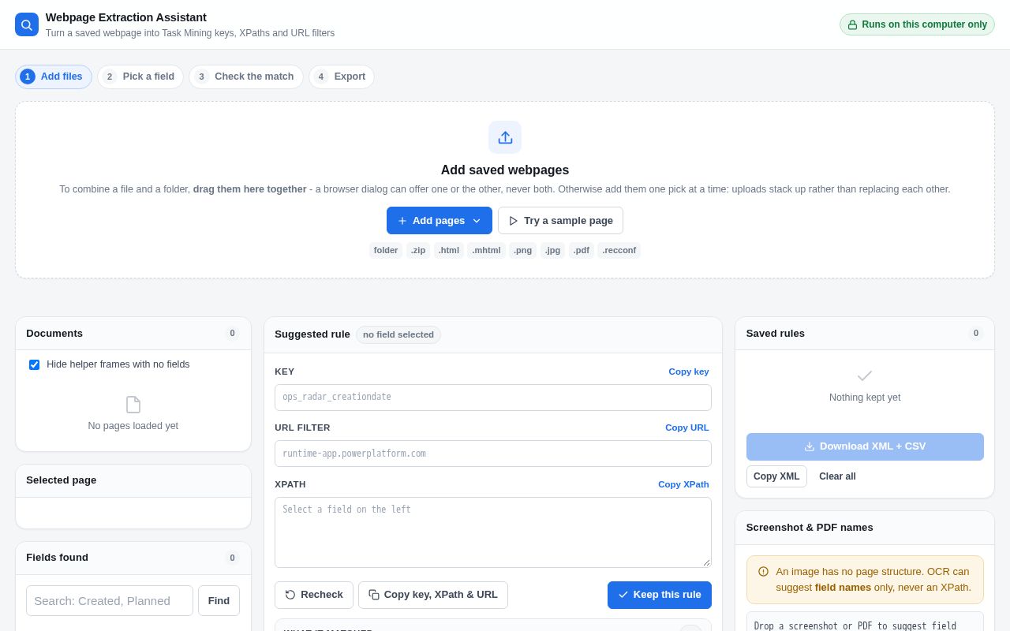Image resolution: width=1010 pixels, height=631 pixels.
Task: Click the Webpage Extraction Assistant logo icon
Action: (x=27, y=24)
